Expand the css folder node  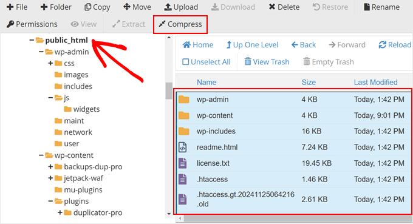pos(50,63)
